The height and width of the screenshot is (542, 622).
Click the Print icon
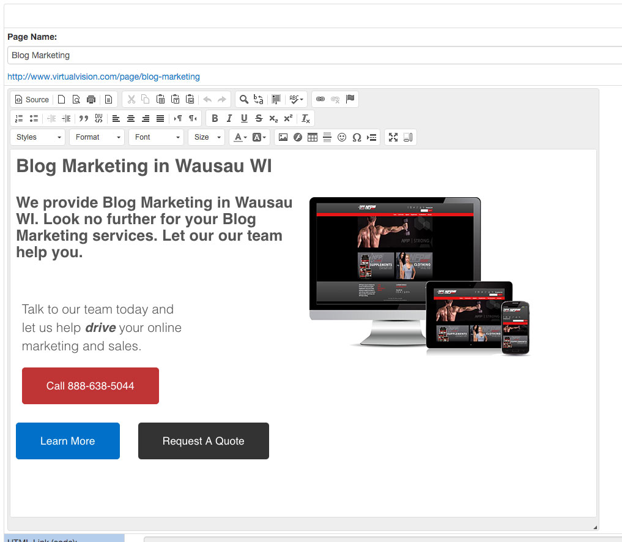[x=91, y=99]
